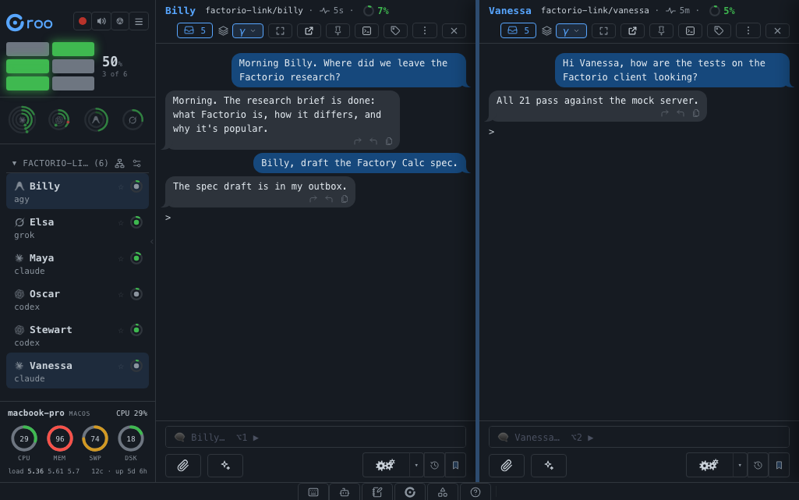Open history in Billy's composer
Viewport: 799px width, 500px height.
[x=434, y=466]
